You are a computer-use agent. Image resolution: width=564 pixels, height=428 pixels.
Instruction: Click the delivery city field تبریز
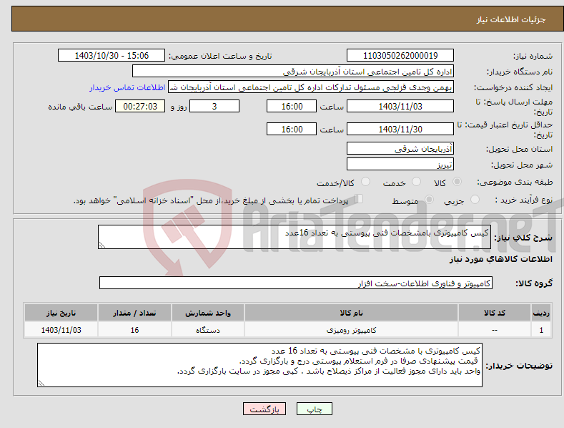[400, 165]
